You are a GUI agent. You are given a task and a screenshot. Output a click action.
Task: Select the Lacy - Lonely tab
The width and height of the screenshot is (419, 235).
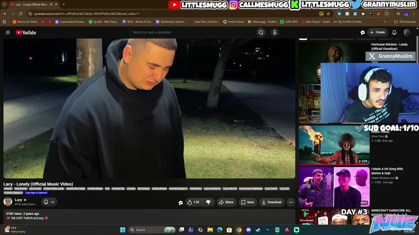[34, 5]
